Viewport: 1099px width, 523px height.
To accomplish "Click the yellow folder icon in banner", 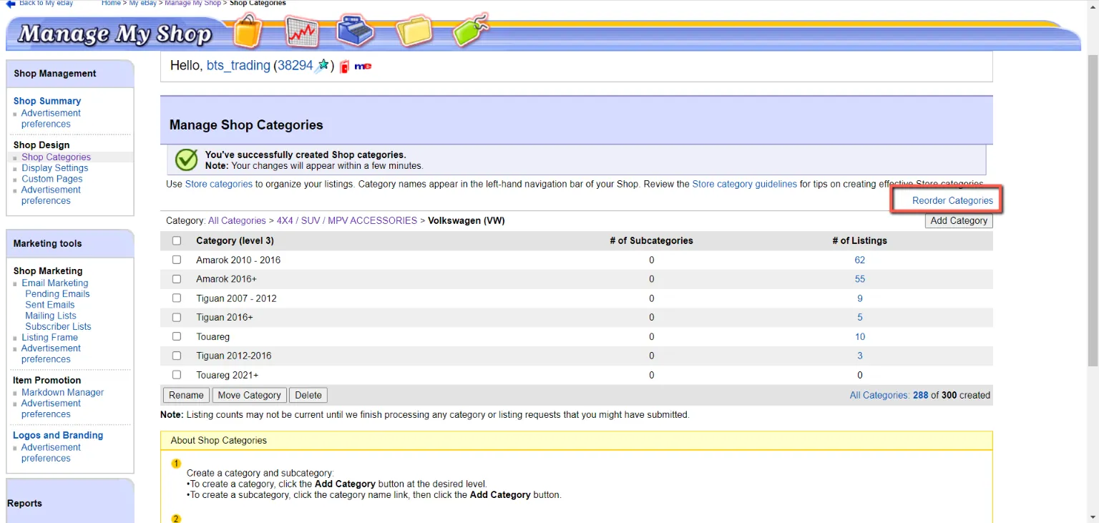I will click(414, 31).
